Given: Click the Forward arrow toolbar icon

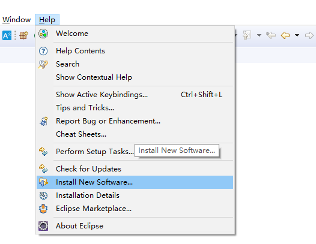Looking at the screenshot, I should tap(309, 35).
